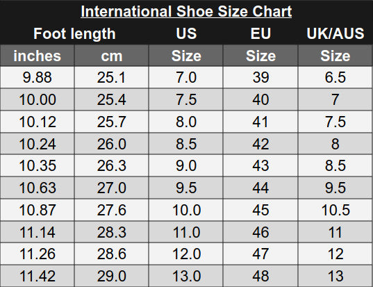Viewport: 373px width, 287px height.
Task: Select the inches subheader cell
Action: pyautogui.click(x=38, y=56)
